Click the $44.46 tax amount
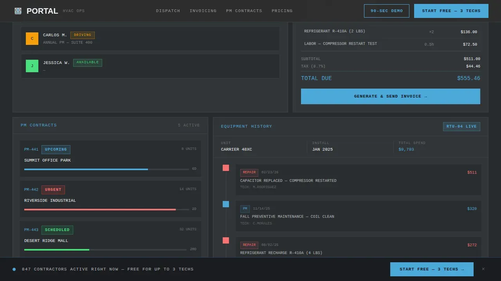Image resolution: width=501 pixels, height=281 pixels. pyautogui.click(x=473, y=66)
